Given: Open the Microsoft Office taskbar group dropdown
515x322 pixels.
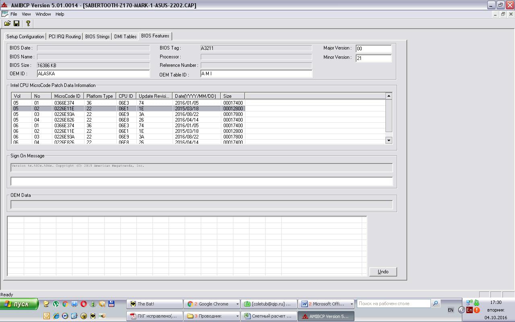Looking at the screenshot, I should (352, 304).
